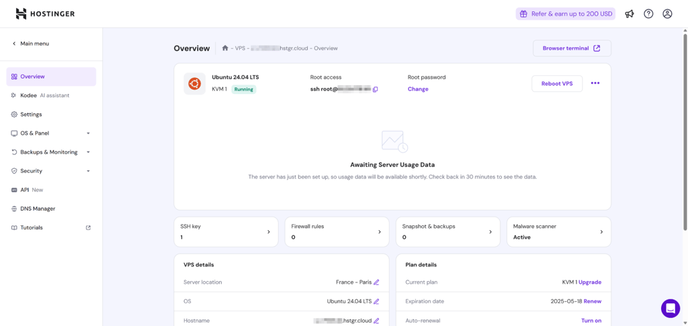Viewport: 688px width, 326px height.
Task: Click the VPS details heading
Action: 198,265
